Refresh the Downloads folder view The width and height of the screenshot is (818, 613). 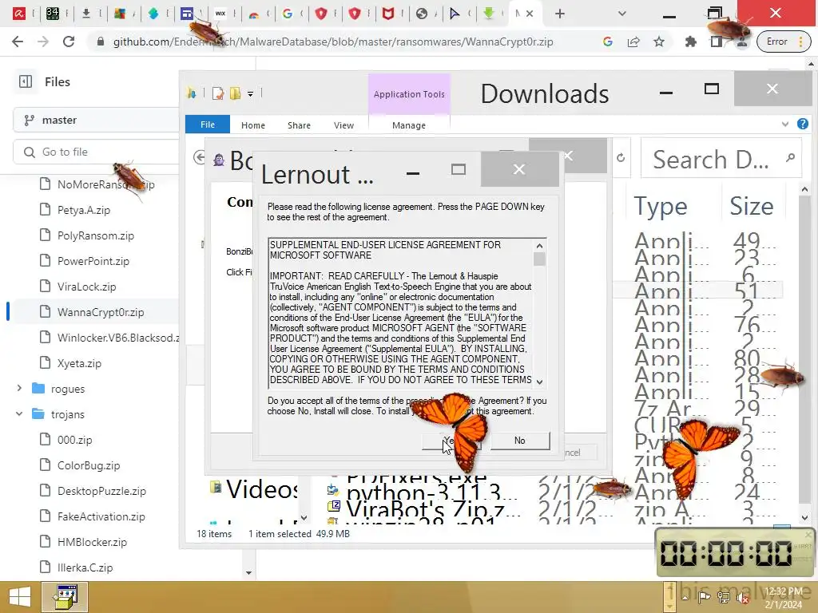click(x=621, y=157)
